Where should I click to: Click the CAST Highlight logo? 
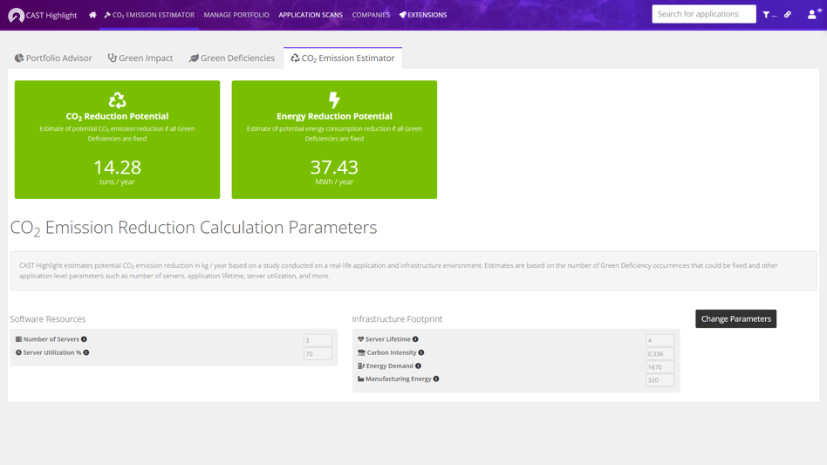[x=42, y=15]
